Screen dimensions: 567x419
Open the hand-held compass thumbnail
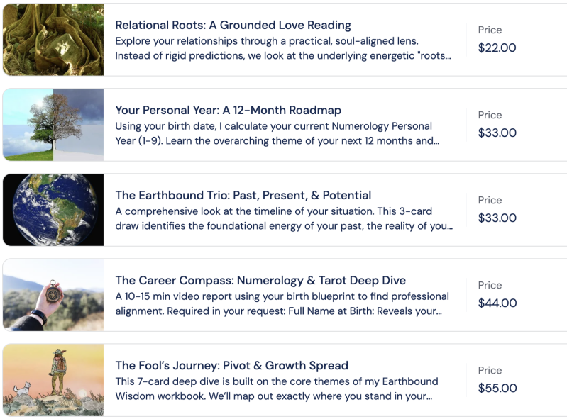pyautogui.click(x=53, y=295)
